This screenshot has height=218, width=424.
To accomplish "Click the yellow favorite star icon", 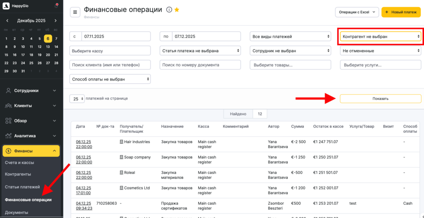I will 177,10.
